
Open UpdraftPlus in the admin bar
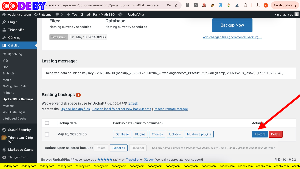(x=136, y=15)
